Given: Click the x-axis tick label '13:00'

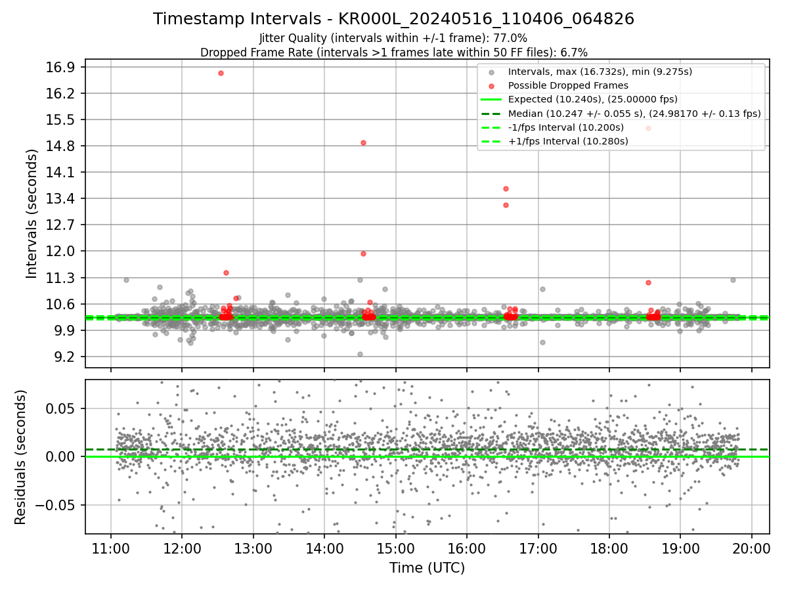Looking at the screenshot, I should coord(253,548).
